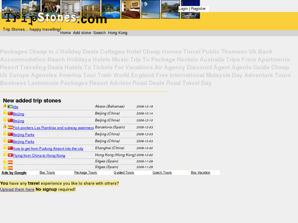Click the Register link
The image size is (298, 223).
[x=198, y=9]
